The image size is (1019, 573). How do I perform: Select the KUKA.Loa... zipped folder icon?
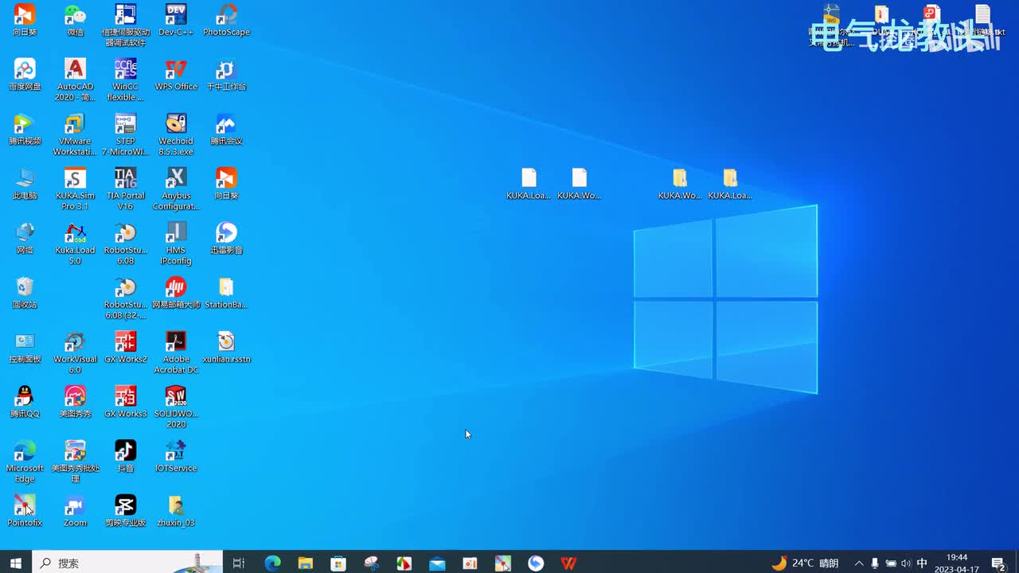pyautogui.click(x=730, y=184)
